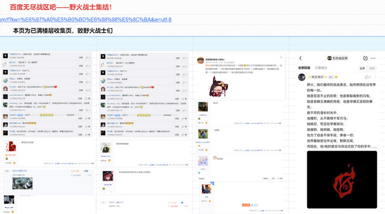This screenshot has width=385, height=214.
Task: Click the orange button under the last reply card
Action: [x=246, y=205]
